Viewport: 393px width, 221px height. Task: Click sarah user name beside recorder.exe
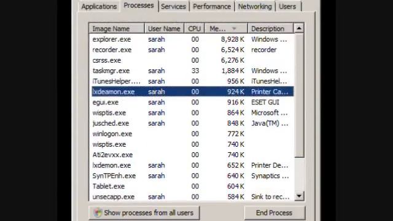coord(157,50)
